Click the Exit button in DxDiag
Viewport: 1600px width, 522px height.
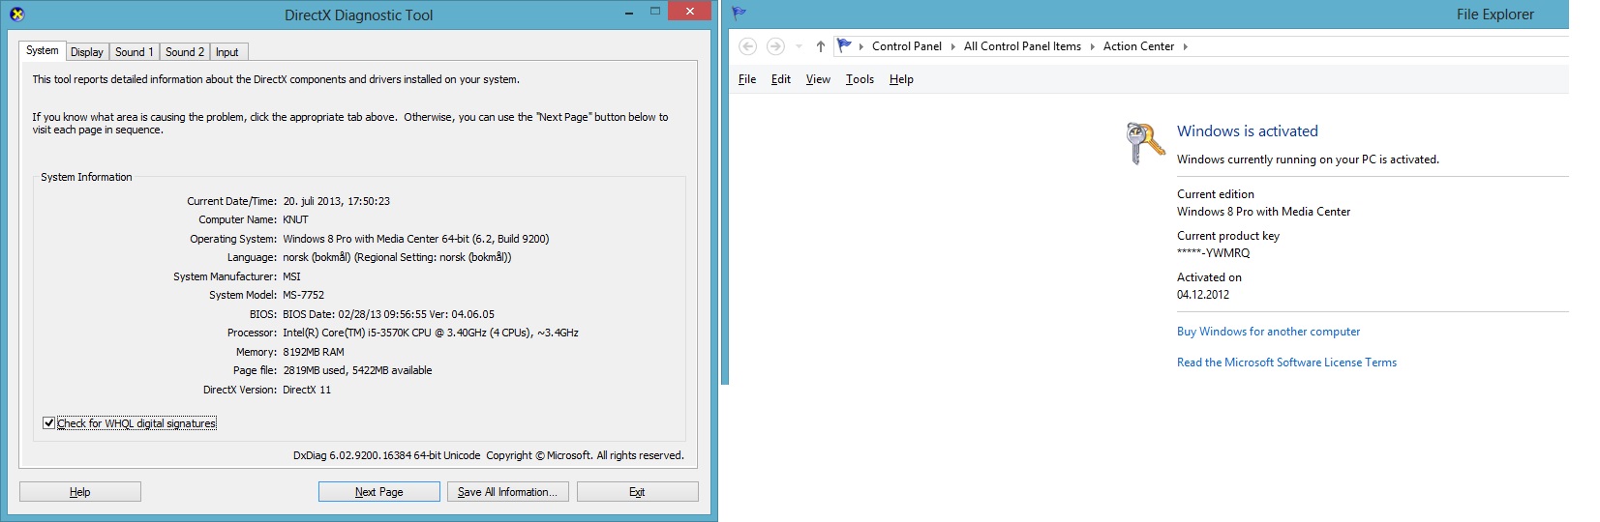(637, 492)
